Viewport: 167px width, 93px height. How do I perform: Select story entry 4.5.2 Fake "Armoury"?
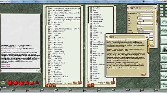pos(57,15)
